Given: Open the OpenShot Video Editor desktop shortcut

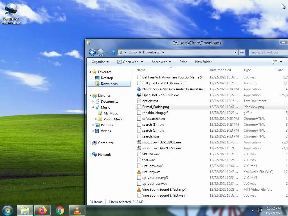Looking at the screenshot, I should point(11,13).
